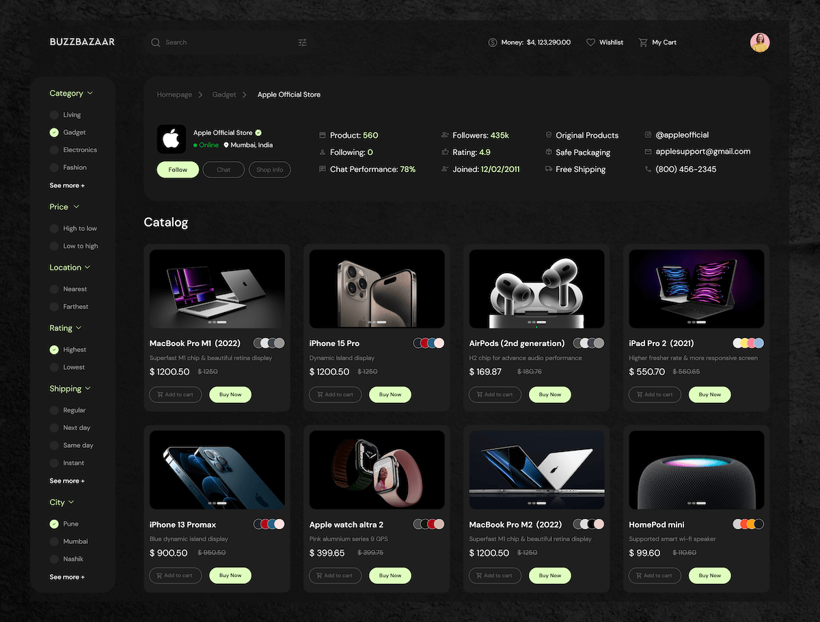820x622 pixels.
Task: Go to Gadget breadcrumb
Action: 224,95
